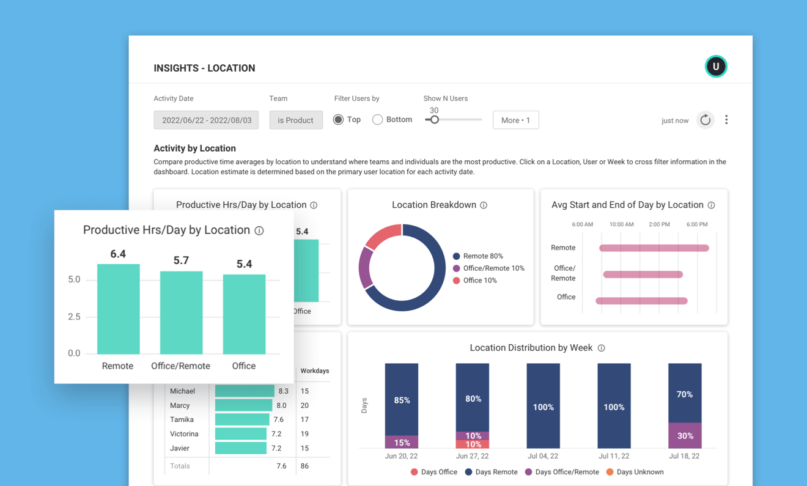Click the 100% bar for Jul 11, 22
Screen dimensions: 807x486
[614, 406]
